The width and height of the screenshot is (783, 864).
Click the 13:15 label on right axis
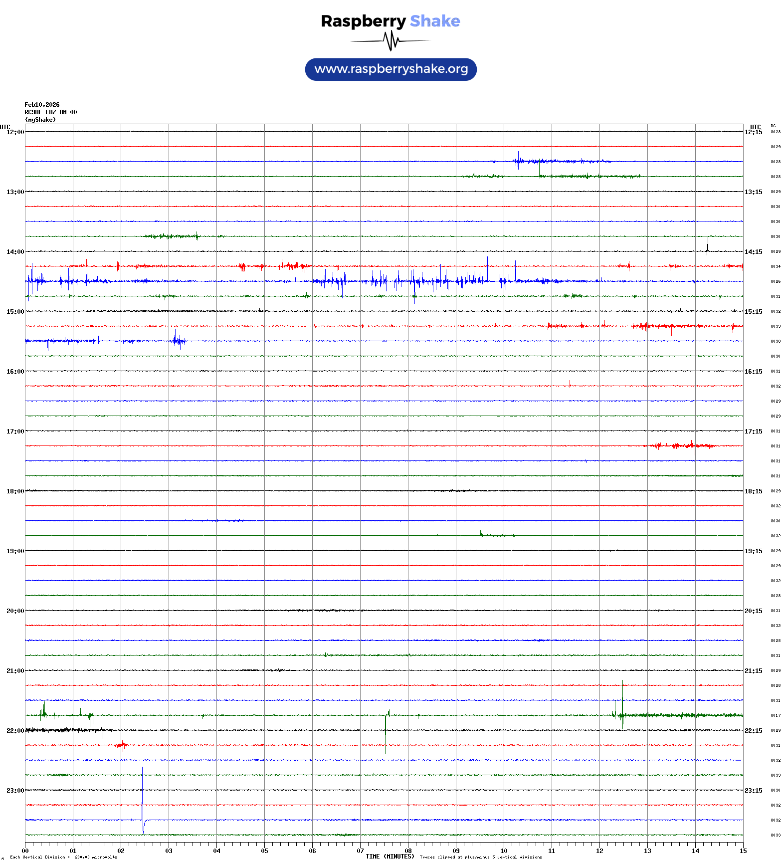point(753,192)
